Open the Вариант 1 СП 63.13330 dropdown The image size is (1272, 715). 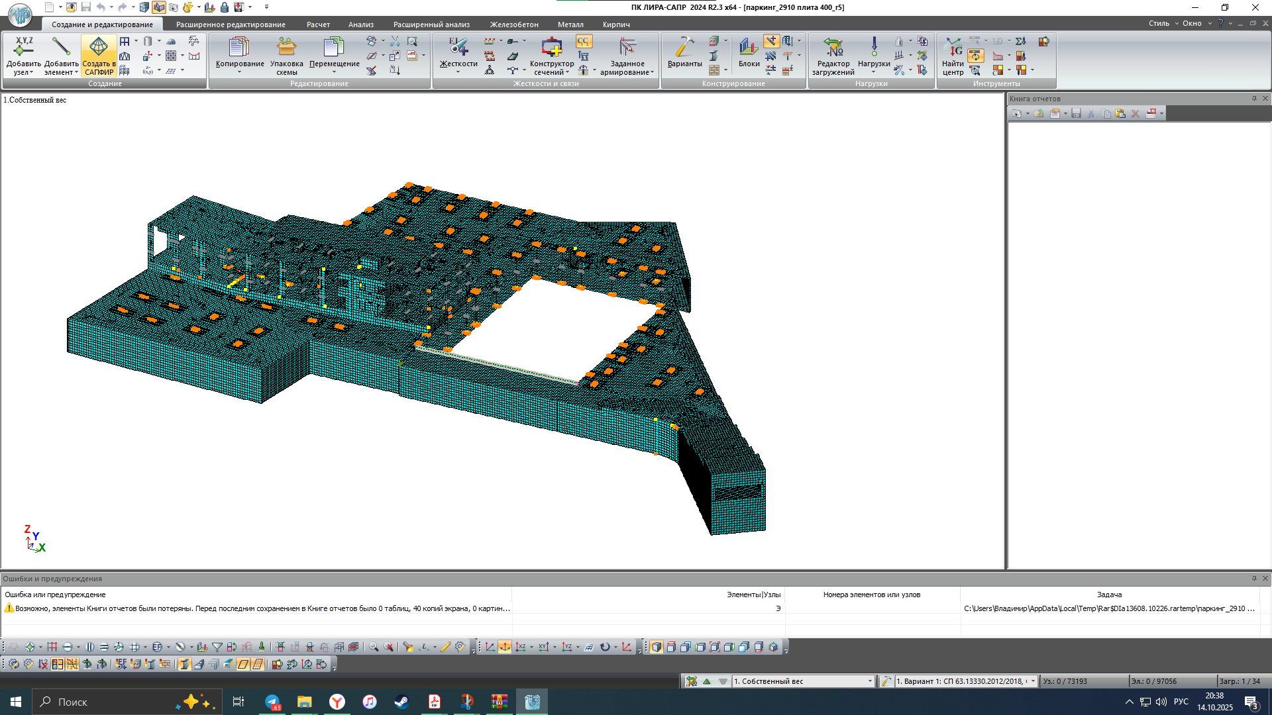click(x=1032, y=681)
